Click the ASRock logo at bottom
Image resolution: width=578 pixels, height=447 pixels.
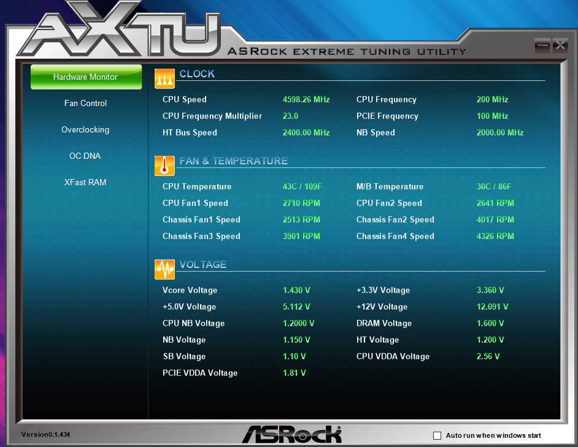[x=291, y=434]
